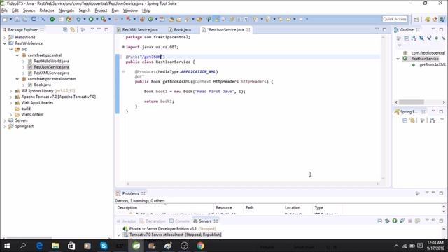Viewport: 448px width, 252px height.
Task: Expand the Servers project node
Action: click(x=5, y=120)
